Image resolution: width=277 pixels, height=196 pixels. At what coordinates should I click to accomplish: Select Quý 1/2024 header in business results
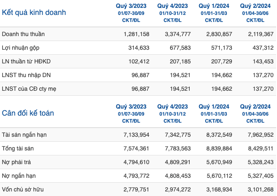tap(214, 13)
